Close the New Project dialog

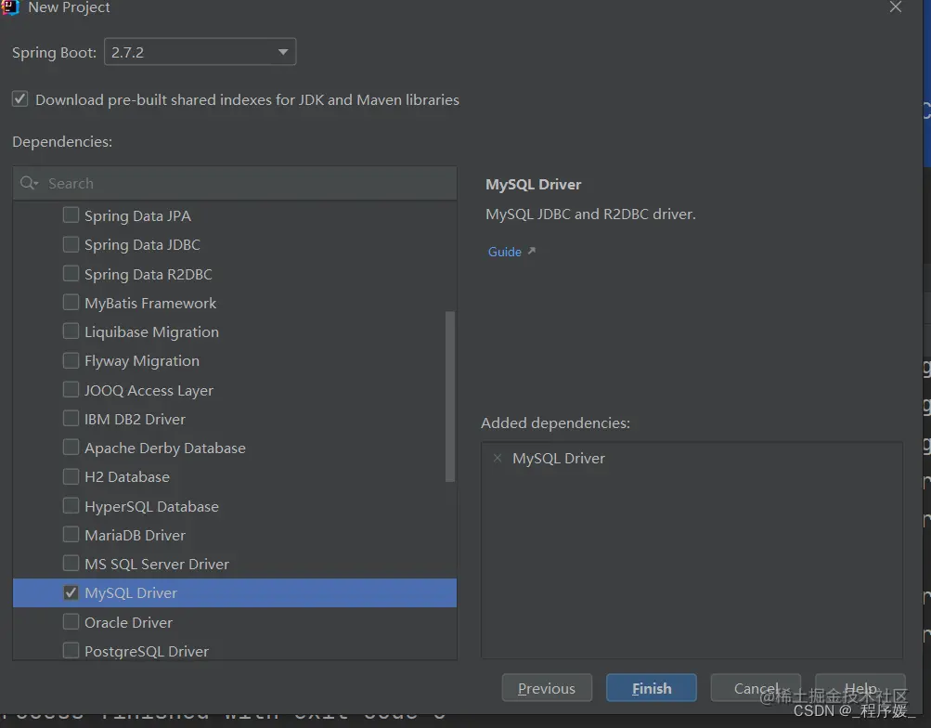[896, 7]
